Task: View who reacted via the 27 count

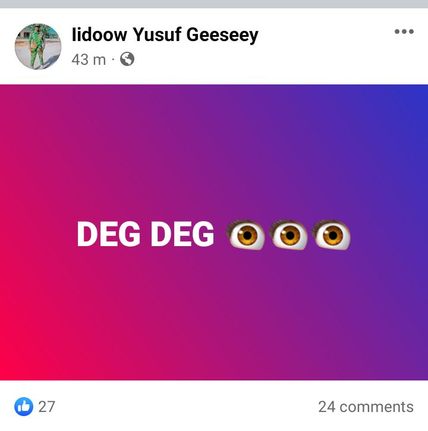Action: 46,407
